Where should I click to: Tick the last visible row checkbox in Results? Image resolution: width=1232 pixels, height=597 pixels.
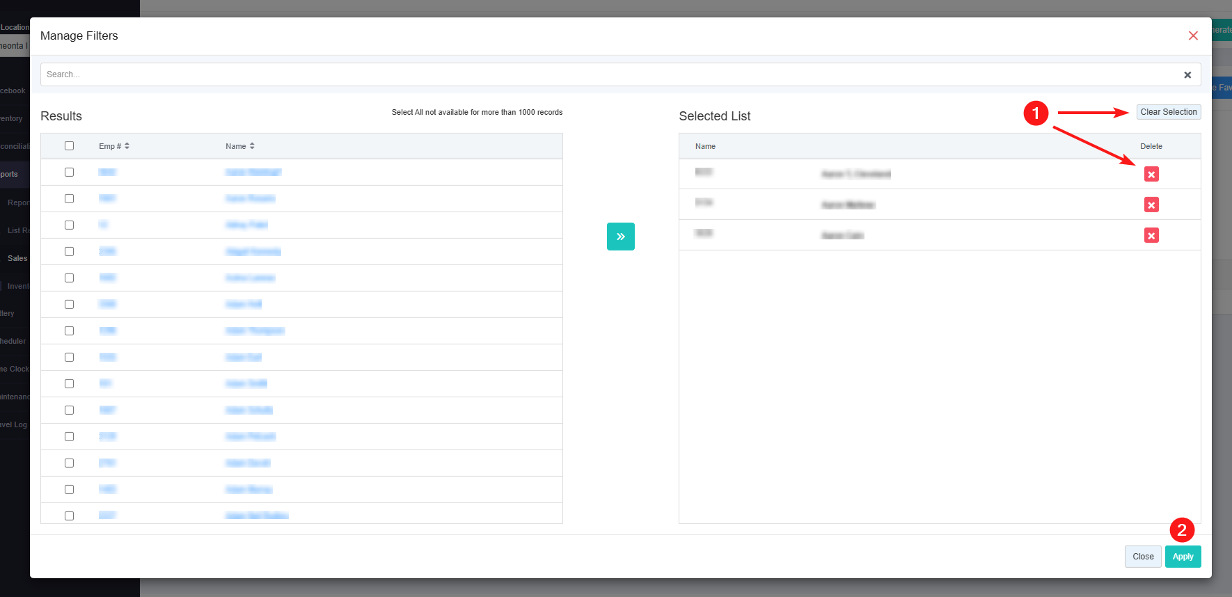[69, 516]
